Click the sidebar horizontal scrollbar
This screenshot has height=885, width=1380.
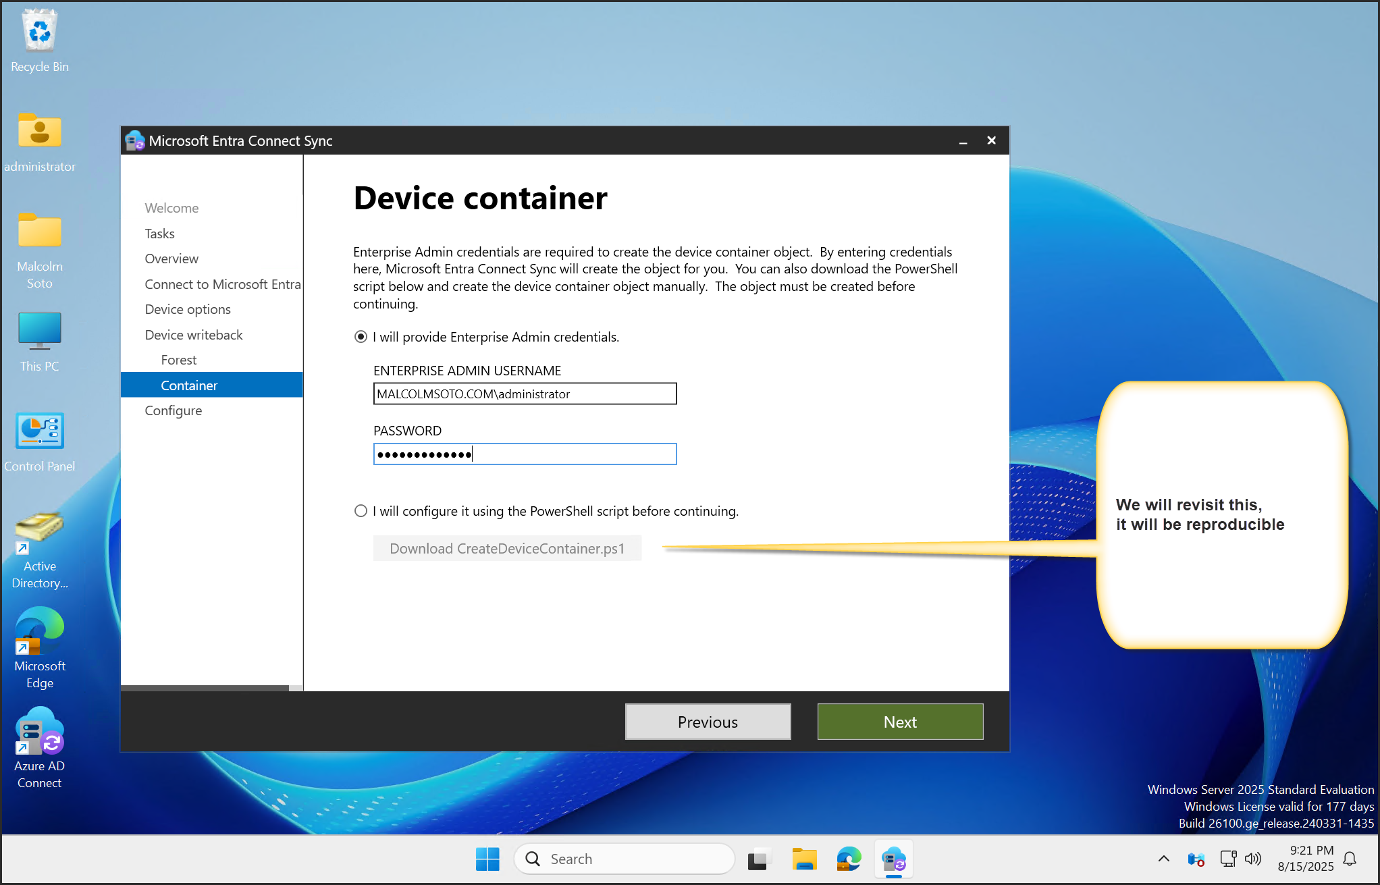coord(205,688)
